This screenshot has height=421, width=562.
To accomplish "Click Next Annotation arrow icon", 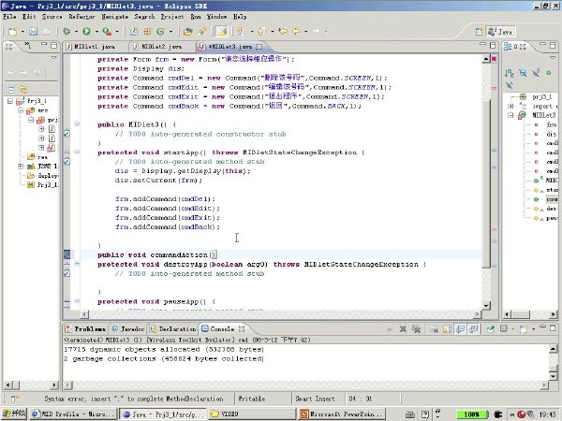I will [241, 32].
